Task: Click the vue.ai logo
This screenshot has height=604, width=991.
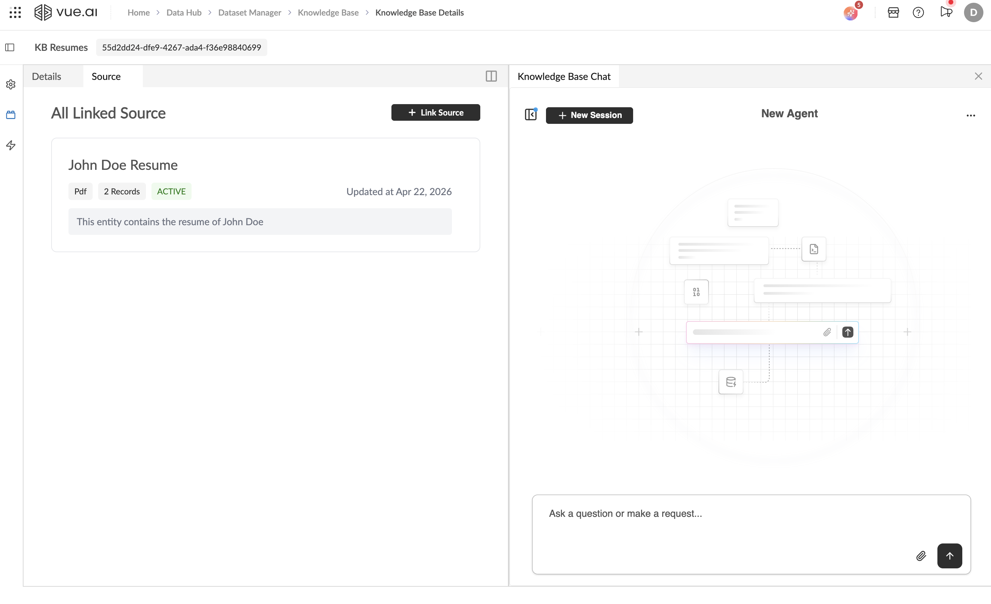Action: (x=66, y=12)
